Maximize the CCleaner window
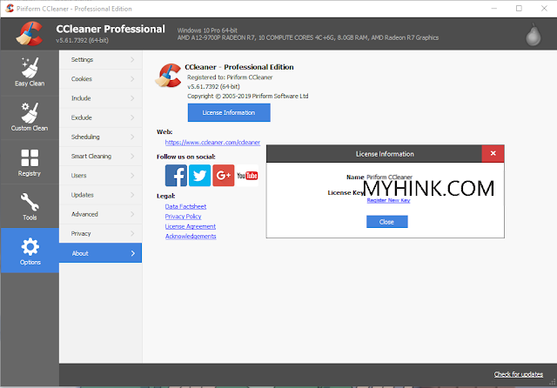 (519, 8)
